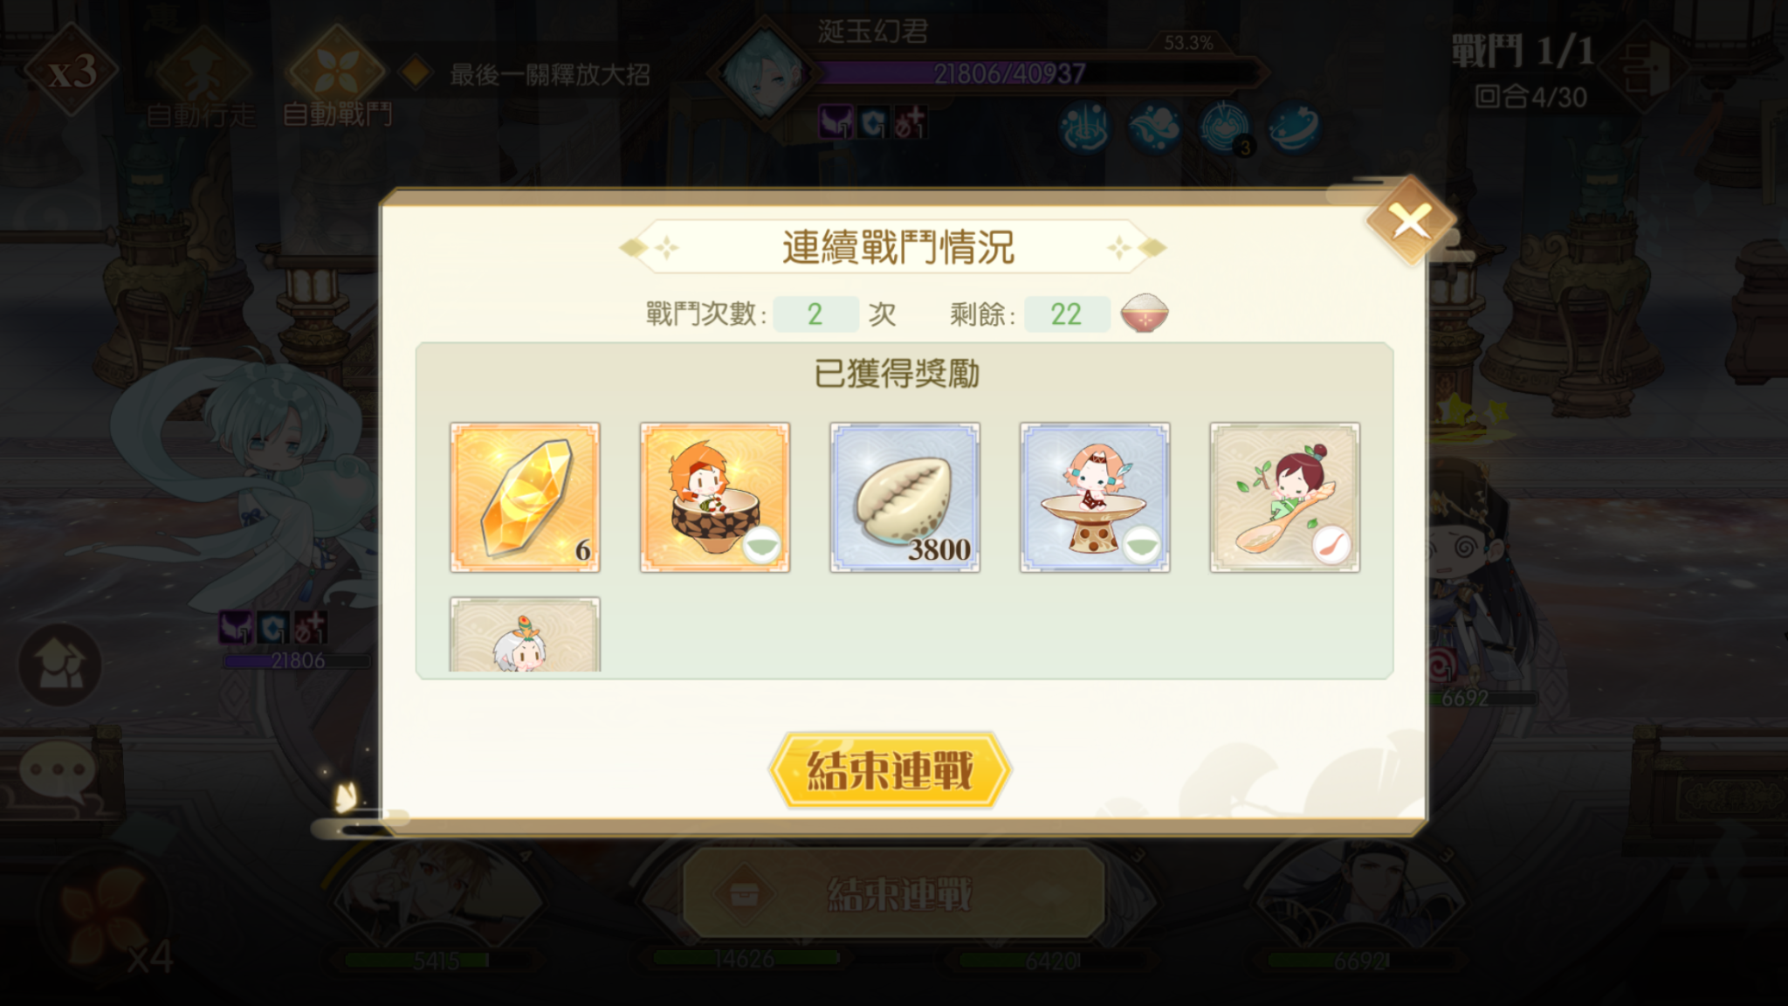
Task: Select the orange-haired character in bowl reward
Action: tap(715, 498)
